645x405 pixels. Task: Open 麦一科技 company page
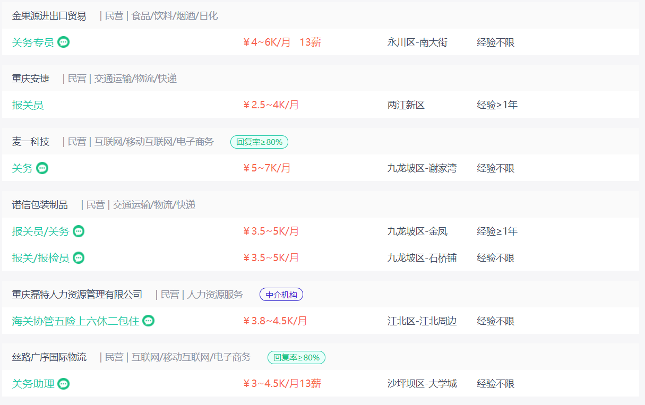click(x=30, y=142)
